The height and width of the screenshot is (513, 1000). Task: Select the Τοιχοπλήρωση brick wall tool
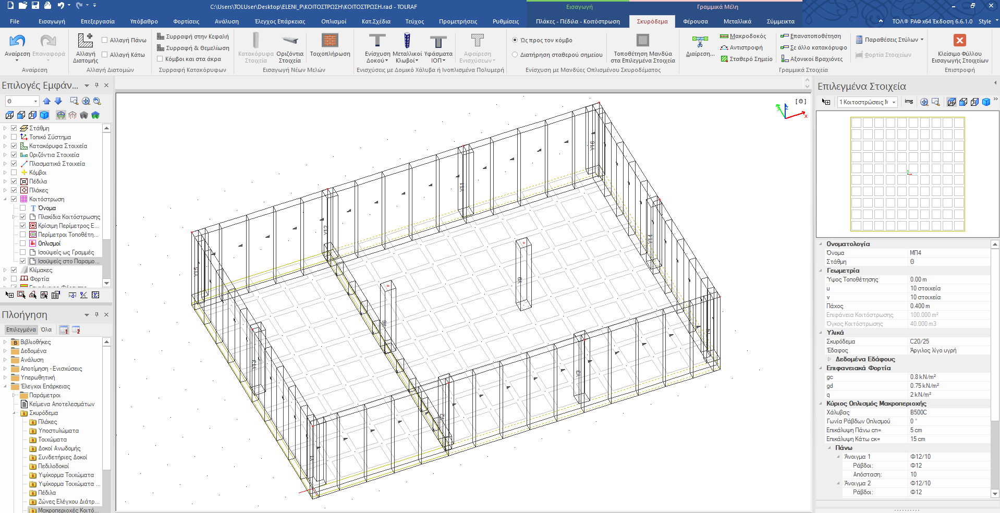coord(330,41)
